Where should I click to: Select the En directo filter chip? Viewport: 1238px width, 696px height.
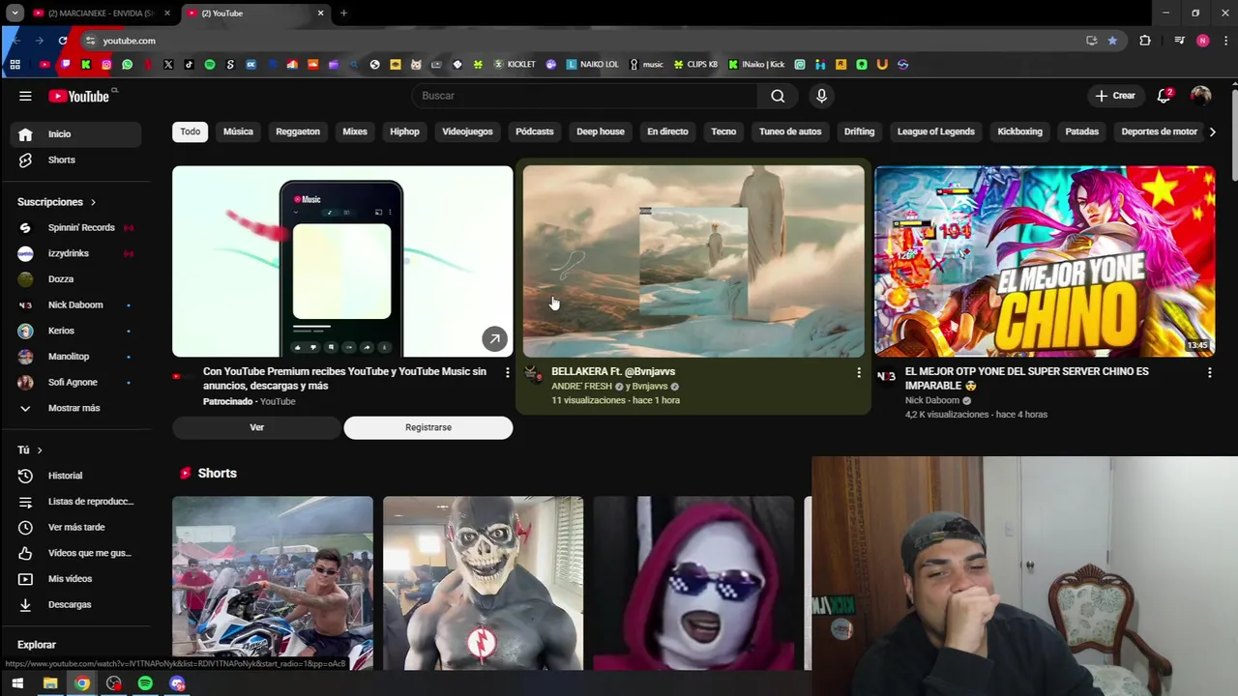pyautogui.click(x=667, y=131)
